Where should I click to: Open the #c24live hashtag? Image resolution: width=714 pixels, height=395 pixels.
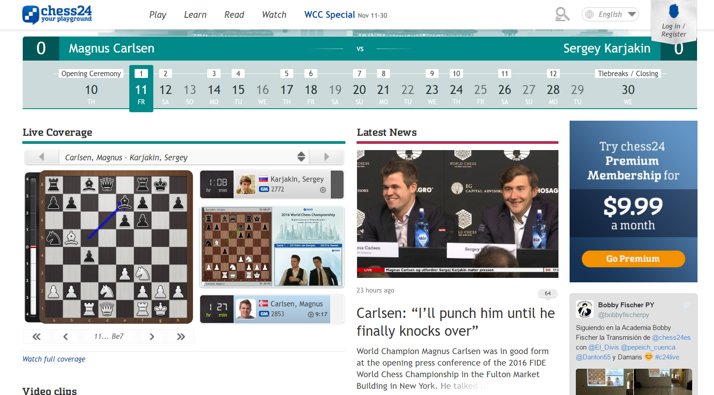tap(667, 357)
